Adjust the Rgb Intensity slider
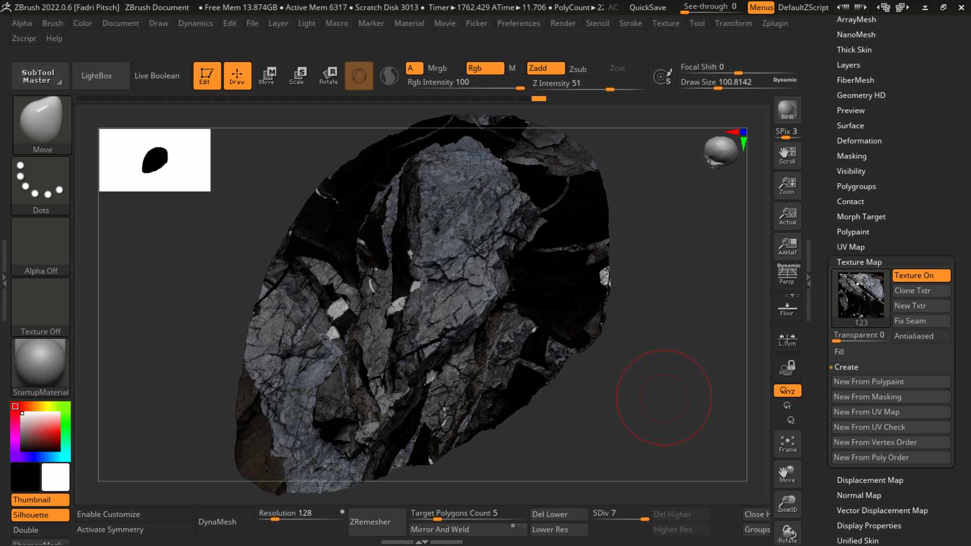The width and height of the screenshot is (971, 546). (465, 89)
